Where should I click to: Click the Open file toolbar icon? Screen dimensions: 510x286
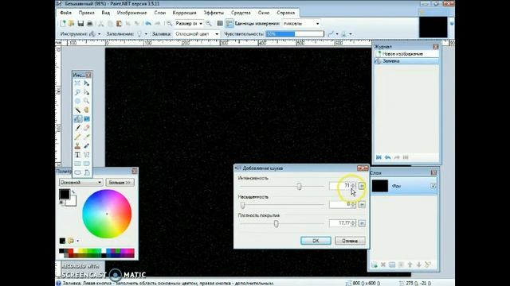coord(72,23)
